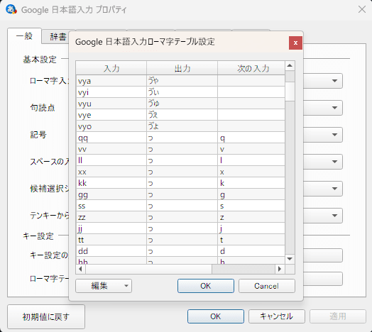Select the 'jj' input cell
Image resolution: width=372 pixels, height=332 pixels.
tap(111, 229)
